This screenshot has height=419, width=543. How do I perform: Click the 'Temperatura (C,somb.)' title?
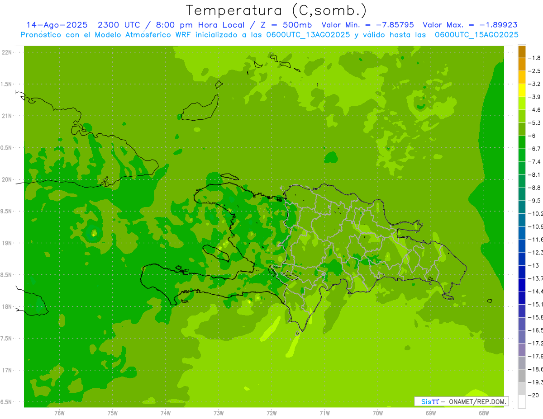tap(276, 11)
